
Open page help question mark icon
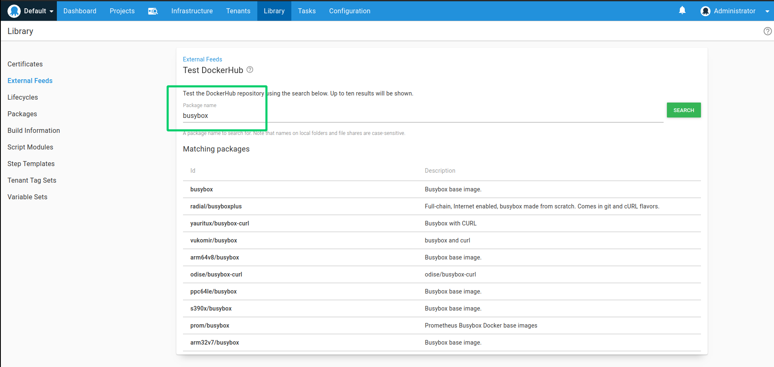click(767, 31)
